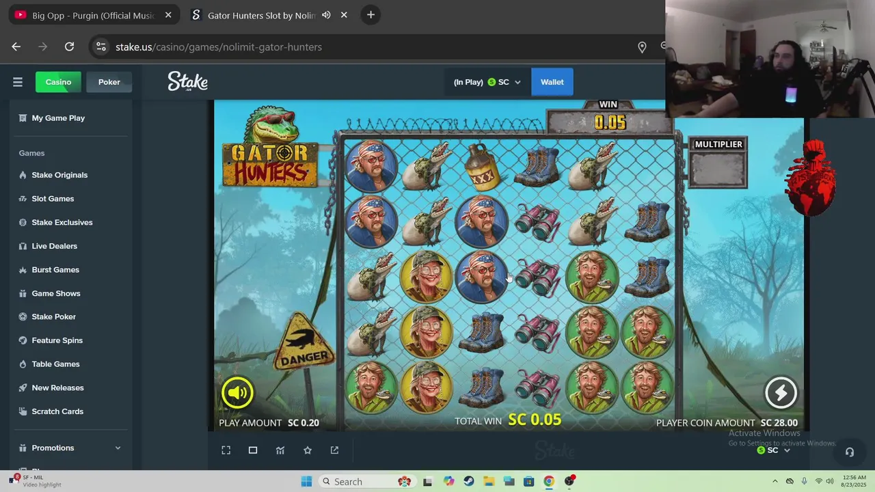The height and width of the screenshot is (492, 875).
Task: Click the MULTIPLIER panel
Action: [718, 163]
